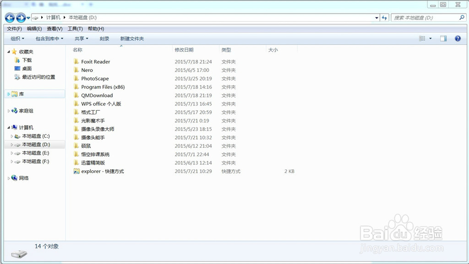469x264 pixels.
Task: Open the 工具(T) menu
Action: (75, 29)
